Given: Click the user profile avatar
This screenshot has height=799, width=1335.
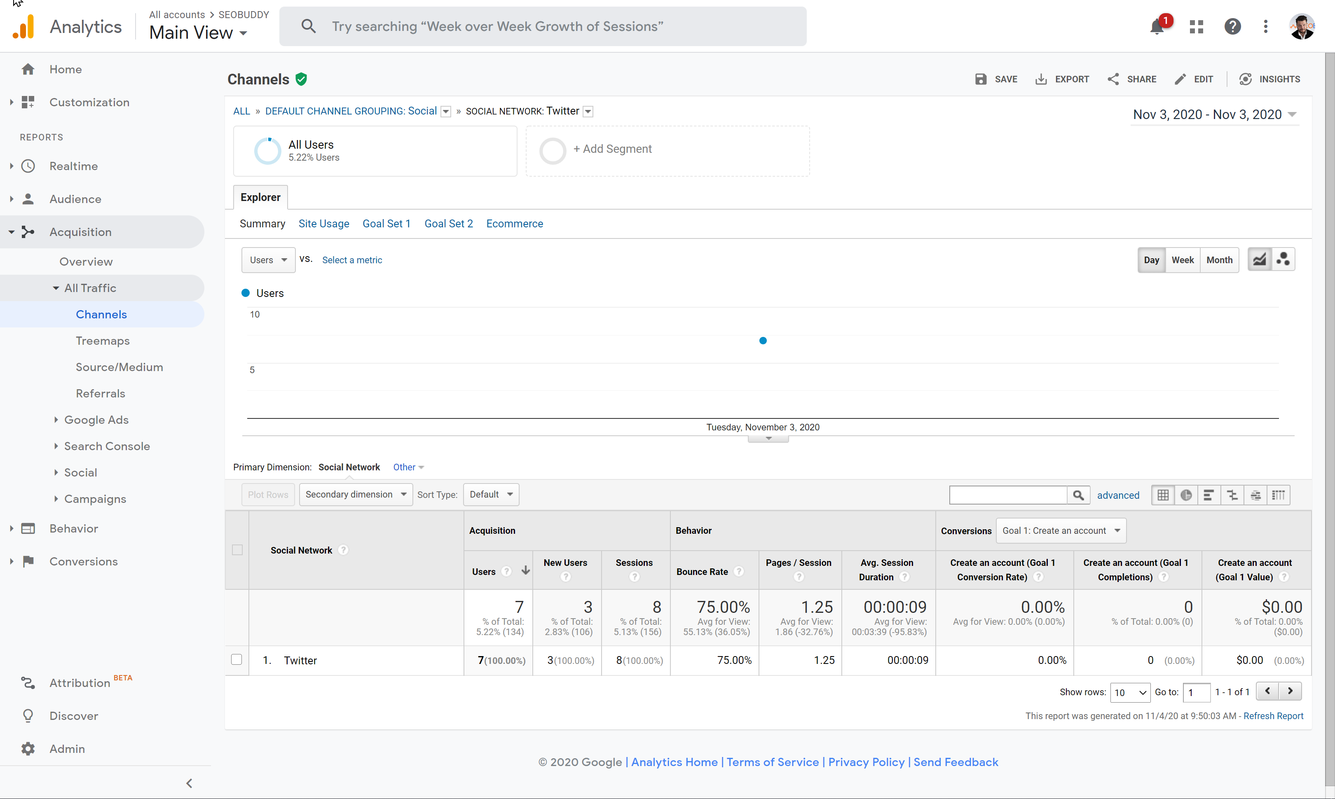Looking at the screenshot, I should coord(1302,26).
